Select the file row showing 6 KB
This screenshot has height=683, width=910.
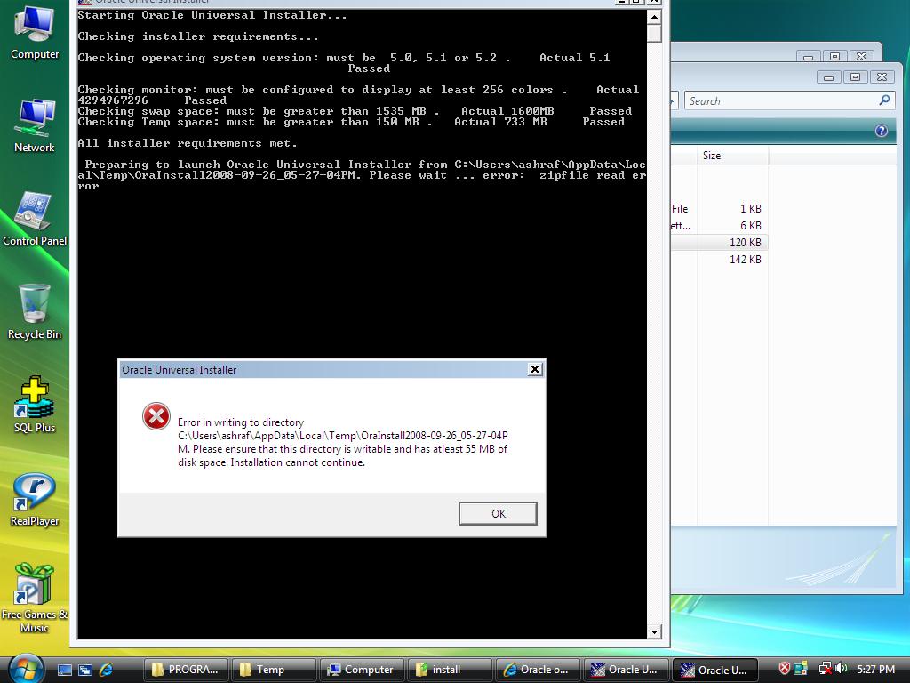719,225
